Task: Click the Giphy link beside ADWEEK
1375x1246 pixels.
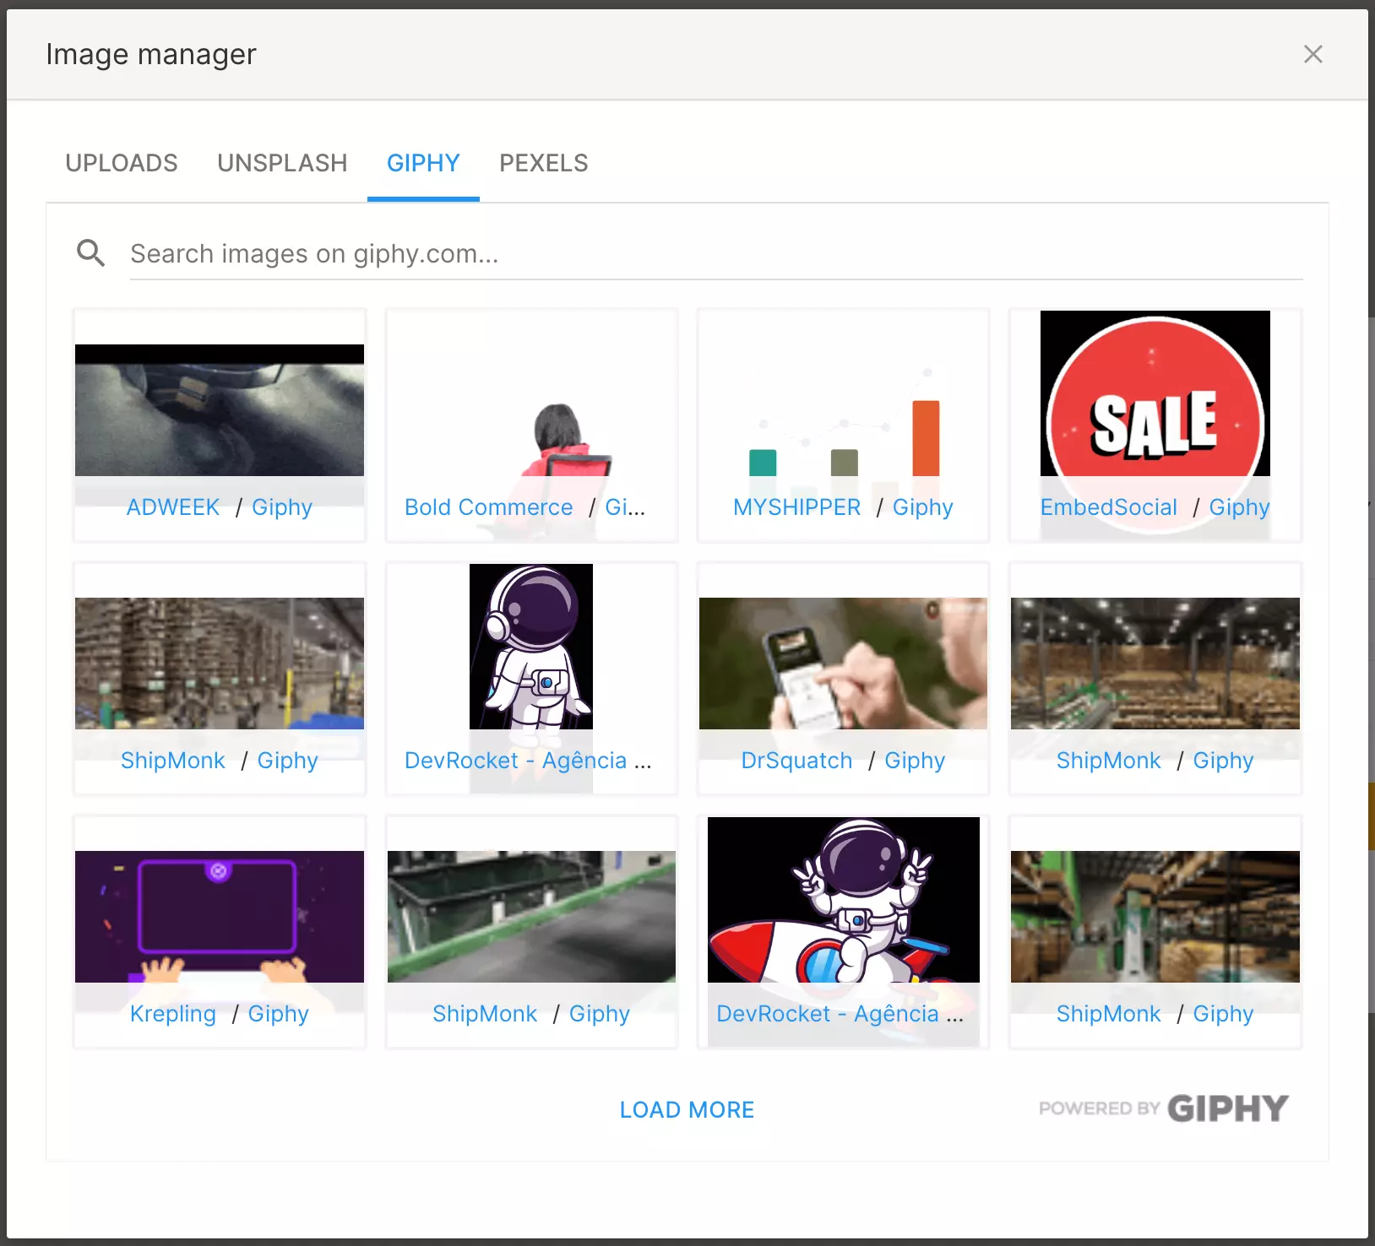Action: click(x=282, y=507)
